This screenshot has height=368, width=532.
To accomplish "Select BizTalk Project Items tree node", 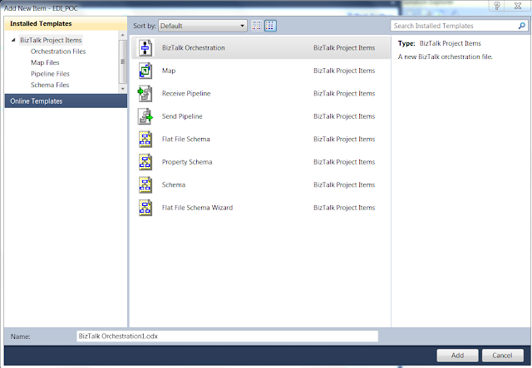I will pos(51,40).
